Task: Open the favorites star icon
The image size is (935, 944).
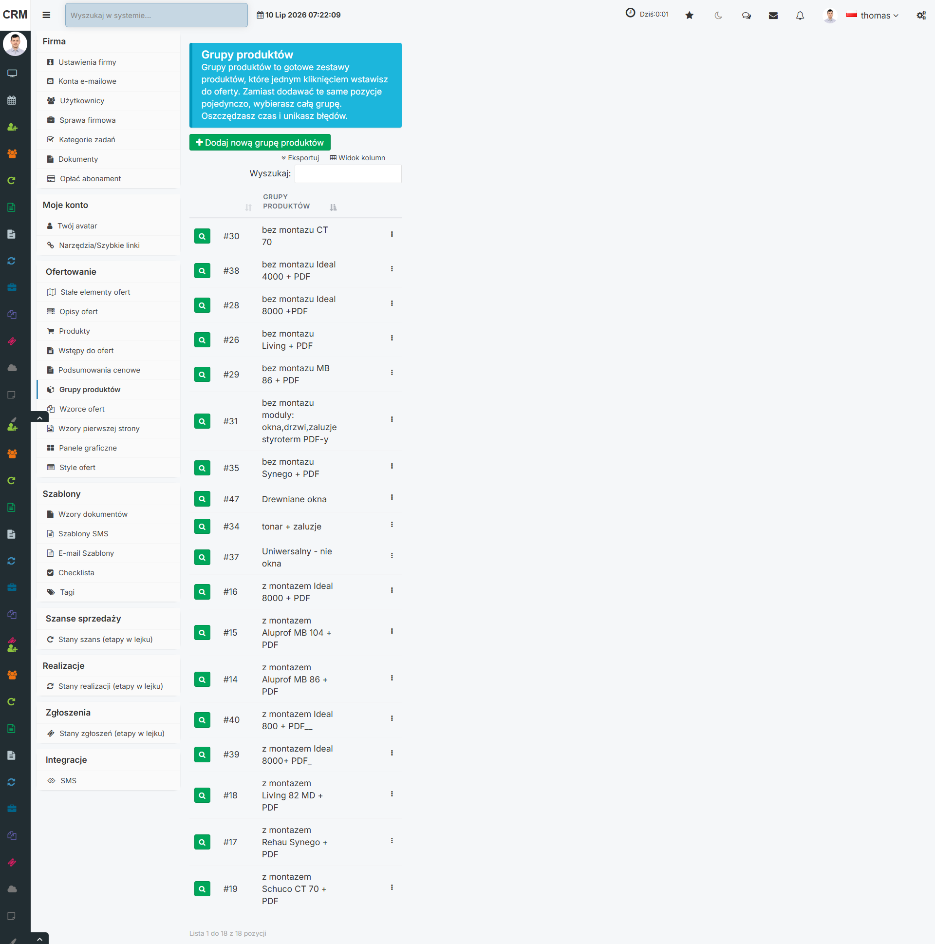Action: (689, 16)
